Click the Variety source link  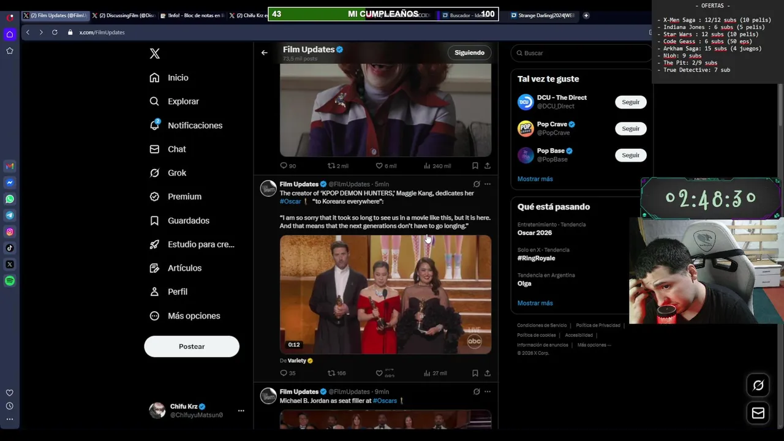(x=297, y=361)
